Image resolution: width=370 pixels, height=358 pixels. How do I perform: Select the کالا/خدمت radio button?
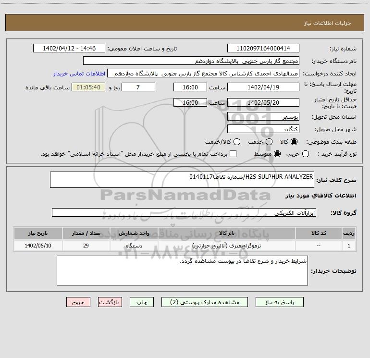coord(237,142)
